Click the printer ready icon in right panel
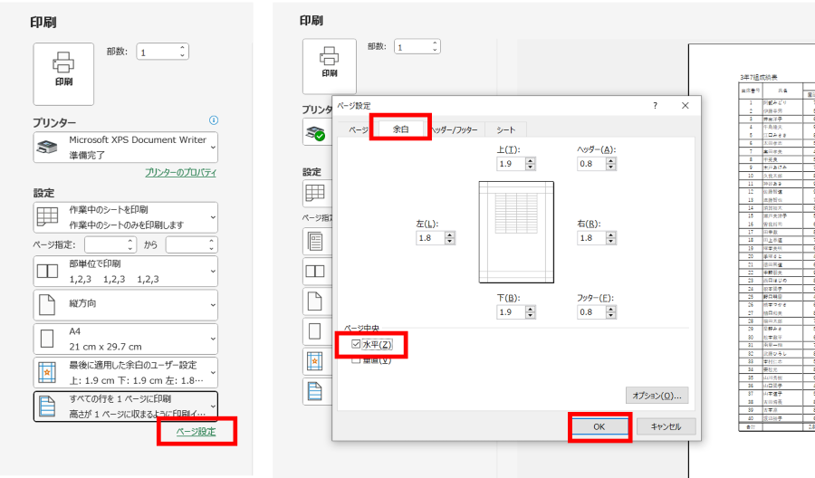The height and width of the screenshot is (478, 815). (315, 133)
